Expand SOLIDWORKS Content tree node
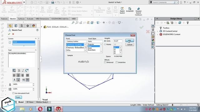The width and height of the screenshot is (200, 112). pos(157,35)
